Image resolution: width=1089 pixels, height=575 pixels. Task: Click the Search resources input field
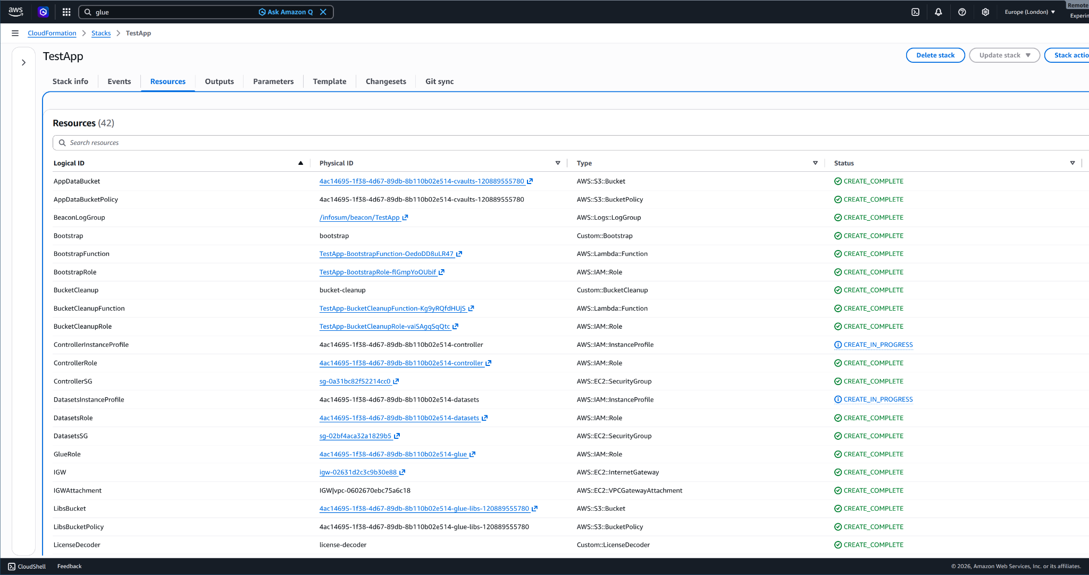(x=571, y=143)
